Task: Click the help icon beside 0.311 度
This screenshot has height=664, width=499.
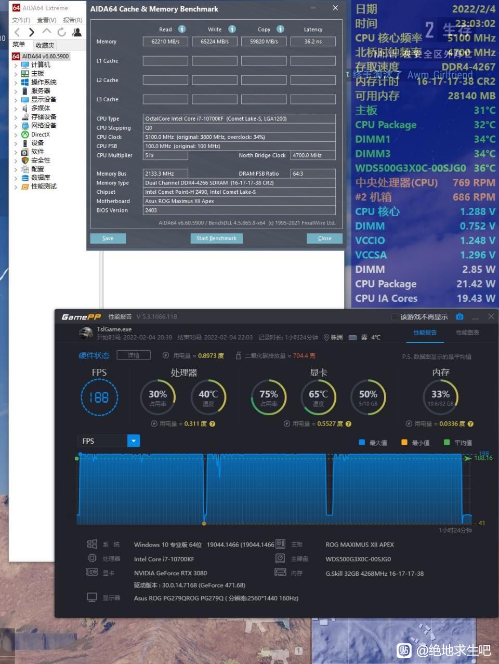Action: pyautogui.click(x=212, y=424)
